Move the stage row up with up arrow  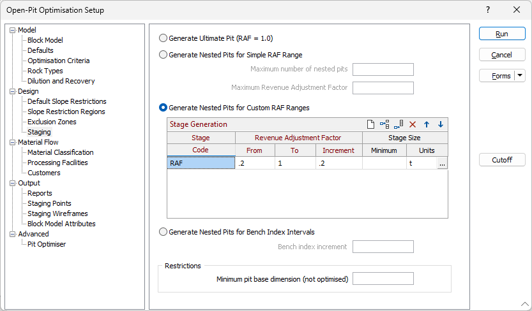coord(427,124)
